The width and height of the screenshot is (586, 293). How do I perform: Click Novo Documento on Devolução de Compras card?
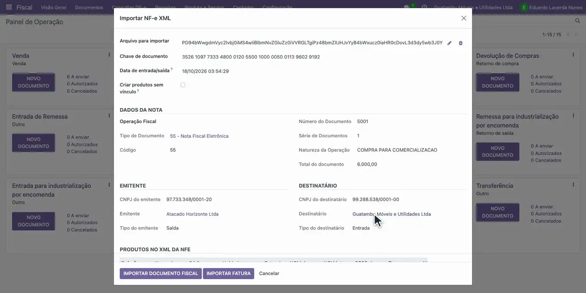pos(498,82)
